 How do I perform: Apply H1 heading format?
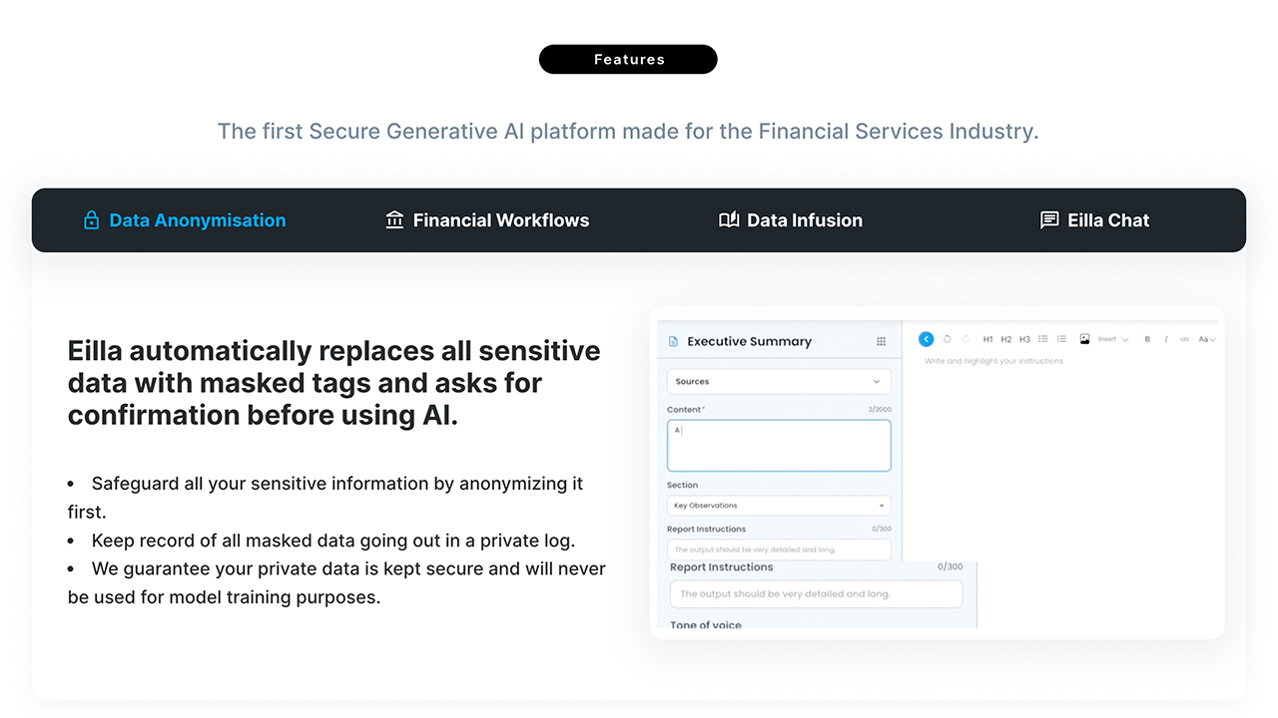tap(988, 339)
